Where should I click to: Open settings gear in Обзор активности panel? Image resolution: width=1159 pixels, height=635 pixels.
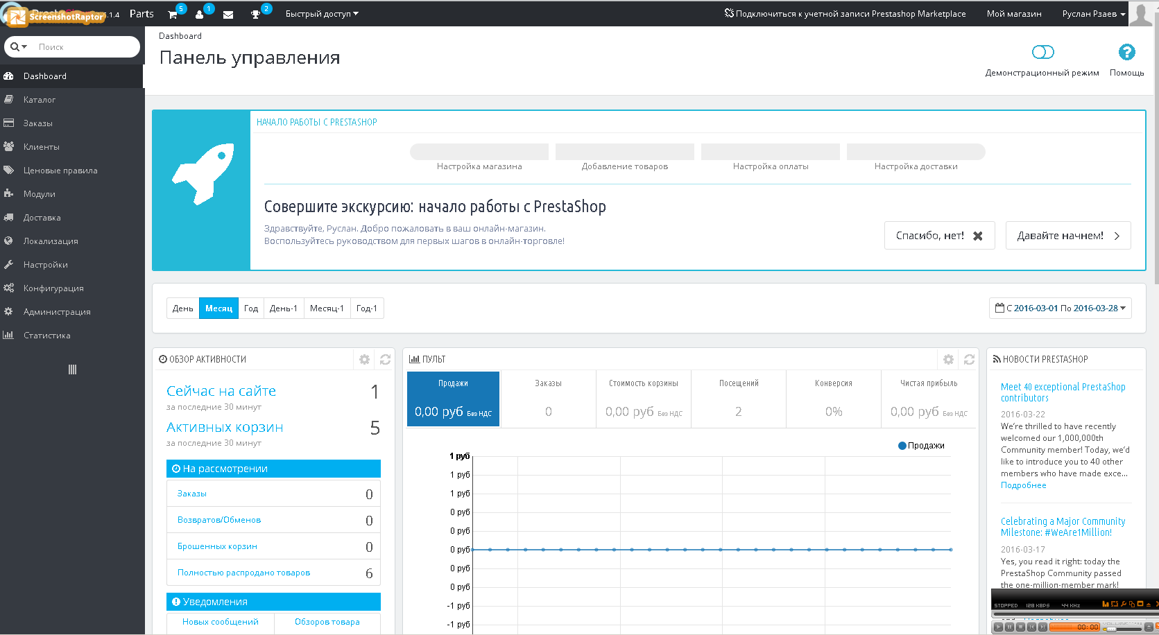(x=364, y=359)
